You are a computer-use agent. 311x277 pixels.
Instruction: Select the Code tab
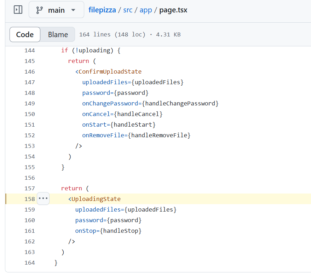tap(25, 34)
